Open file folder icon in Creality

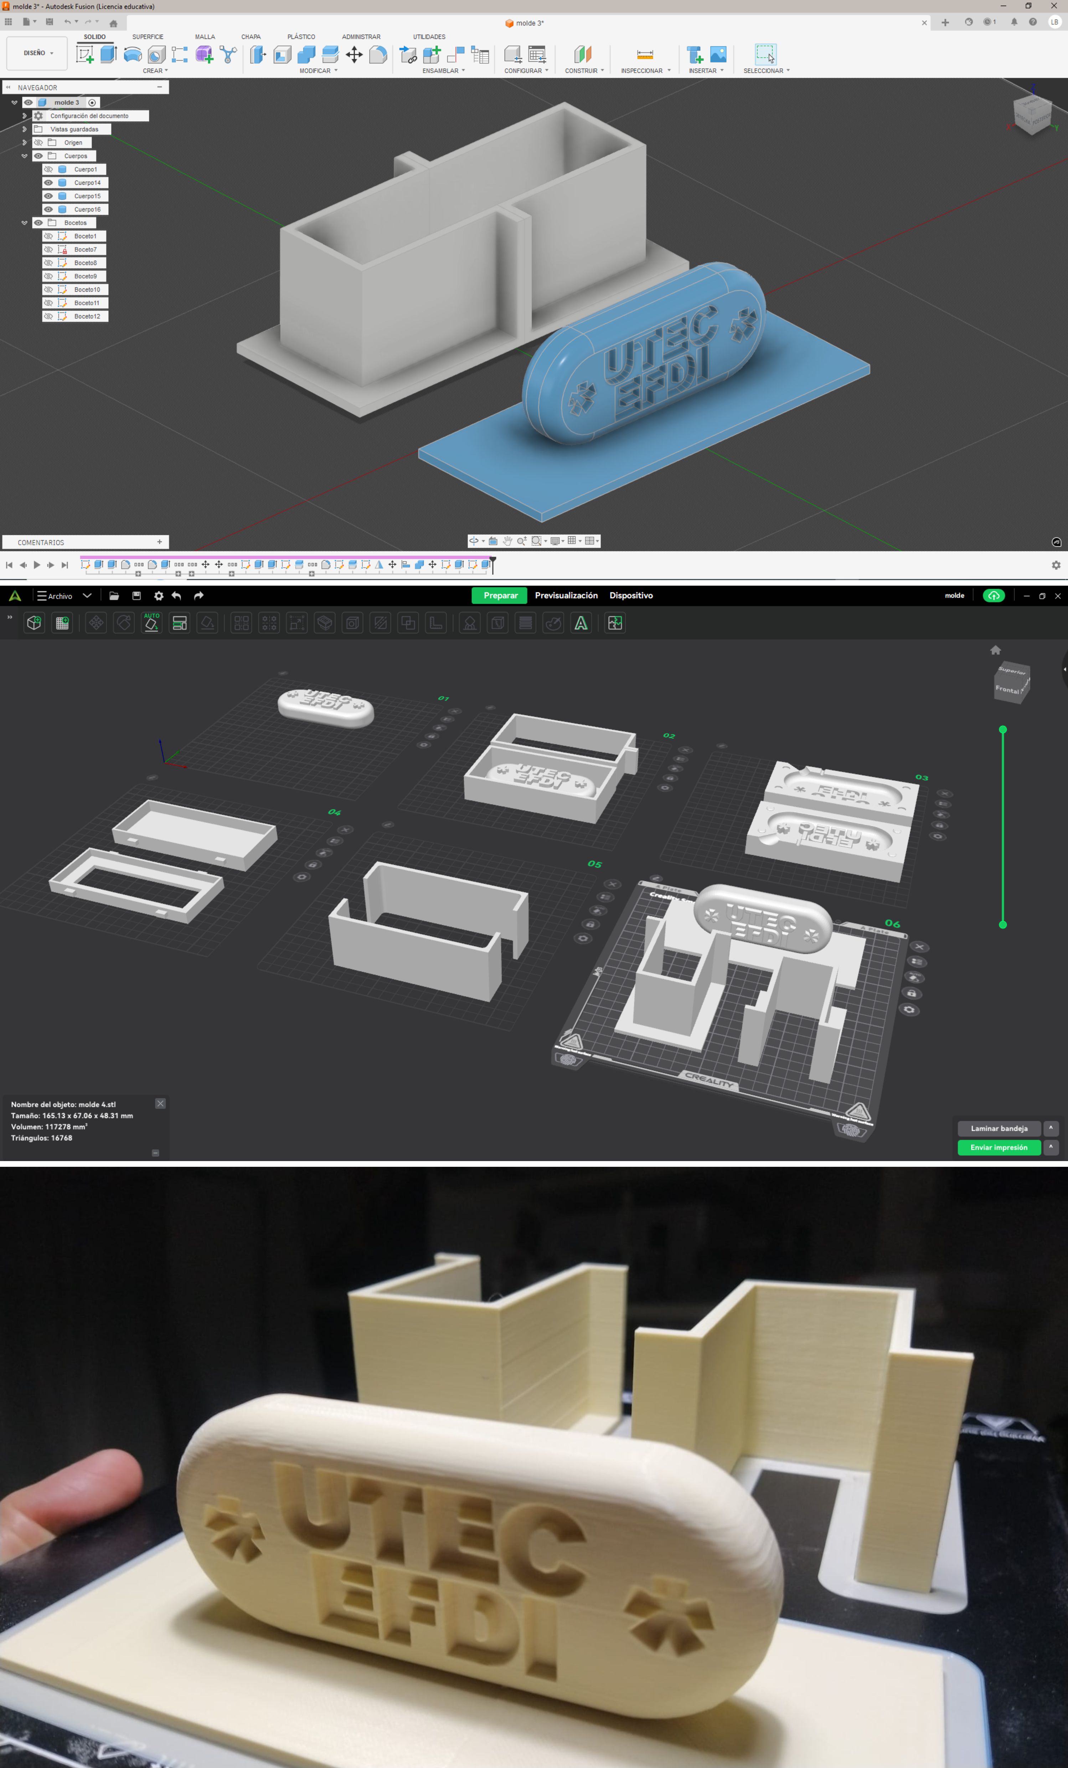[x=114, y=596]
